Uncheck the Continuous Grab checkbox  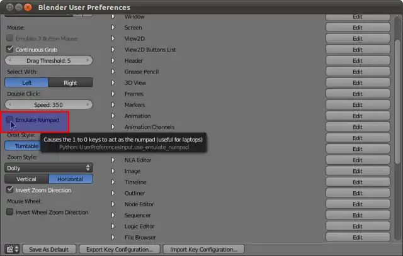coord(10,49)
